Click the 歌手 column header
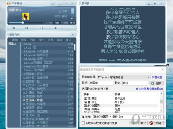This screenshot has height=129, width=173. (98, 94)
